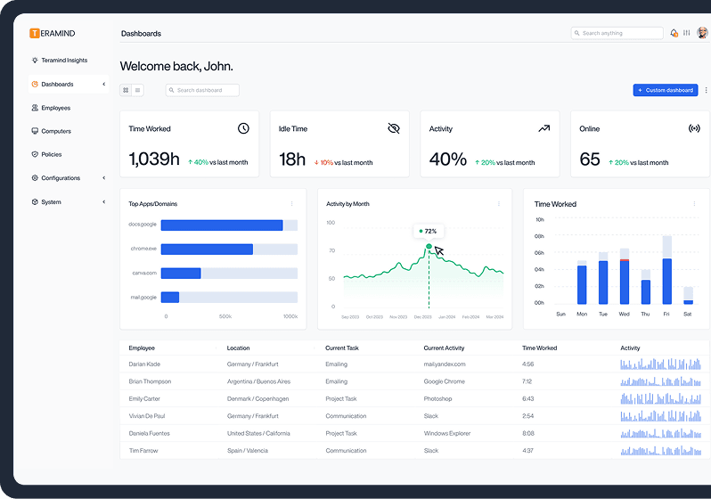Select employee Daniela Fuentes
This screenshot has height=499, width=711.
pos(149,433)
